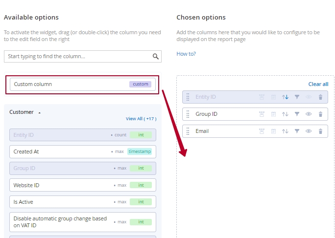This screenshot has height=238, width=335.
Task: Expand list with View All (+17)
Action: pos(141,119)
